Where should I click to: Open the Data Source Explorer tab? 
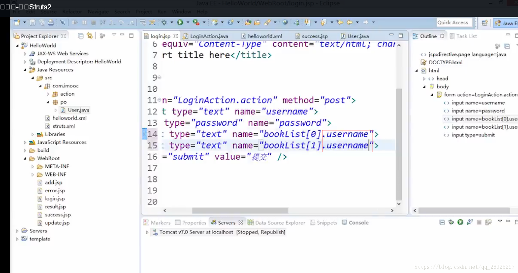tap(276, 223)
